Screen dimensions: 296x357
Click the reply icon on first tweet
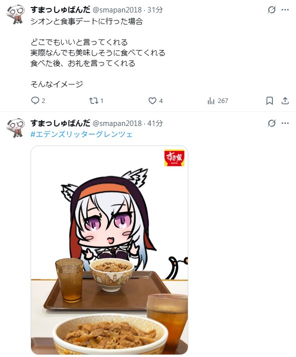click(35, 100)
